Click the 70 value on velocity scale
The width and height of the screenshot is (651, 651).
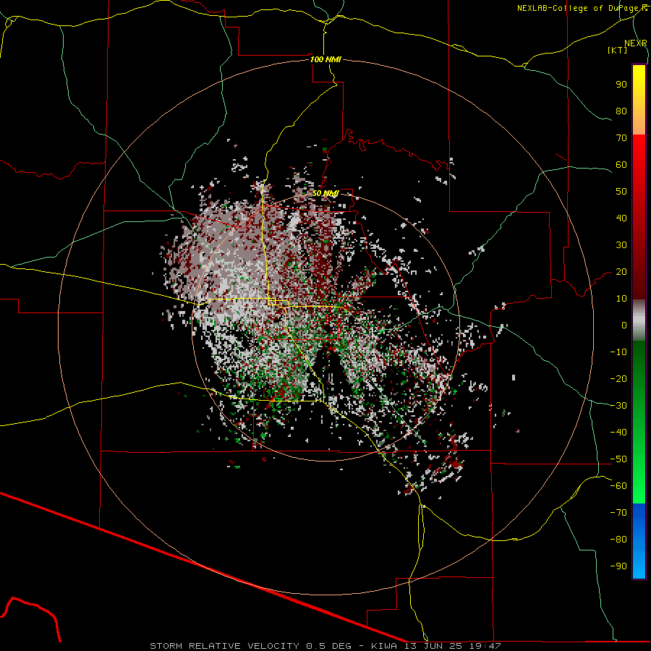pyautogui.click(x=621, y=138)
